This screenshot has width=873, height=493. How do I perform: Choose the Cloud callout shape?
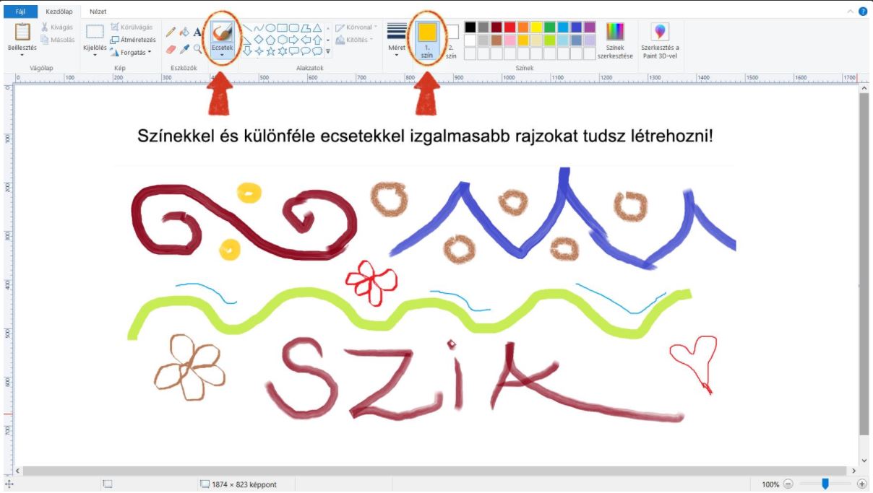[317, 51]
